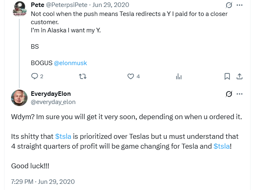
Task: Open EverydayElon's profile avatar
Action: pyautogui.click(x=19, y=97)
